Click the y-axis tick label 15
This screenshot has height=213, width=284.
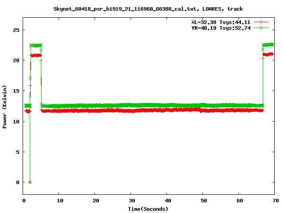click(16, 91)
